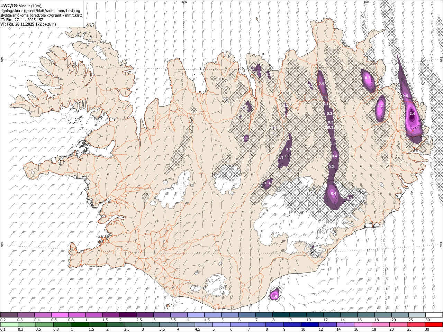Select lower legend swatch between 9 and 10
The width and height of the screenshot is (443, 332).
point(292,324)
